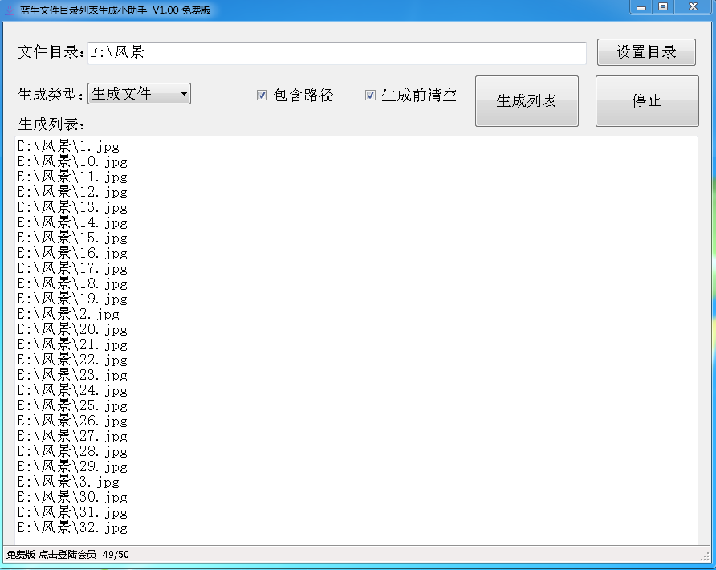Click the list entry E:\风景\19.jpg

(72, 299)
